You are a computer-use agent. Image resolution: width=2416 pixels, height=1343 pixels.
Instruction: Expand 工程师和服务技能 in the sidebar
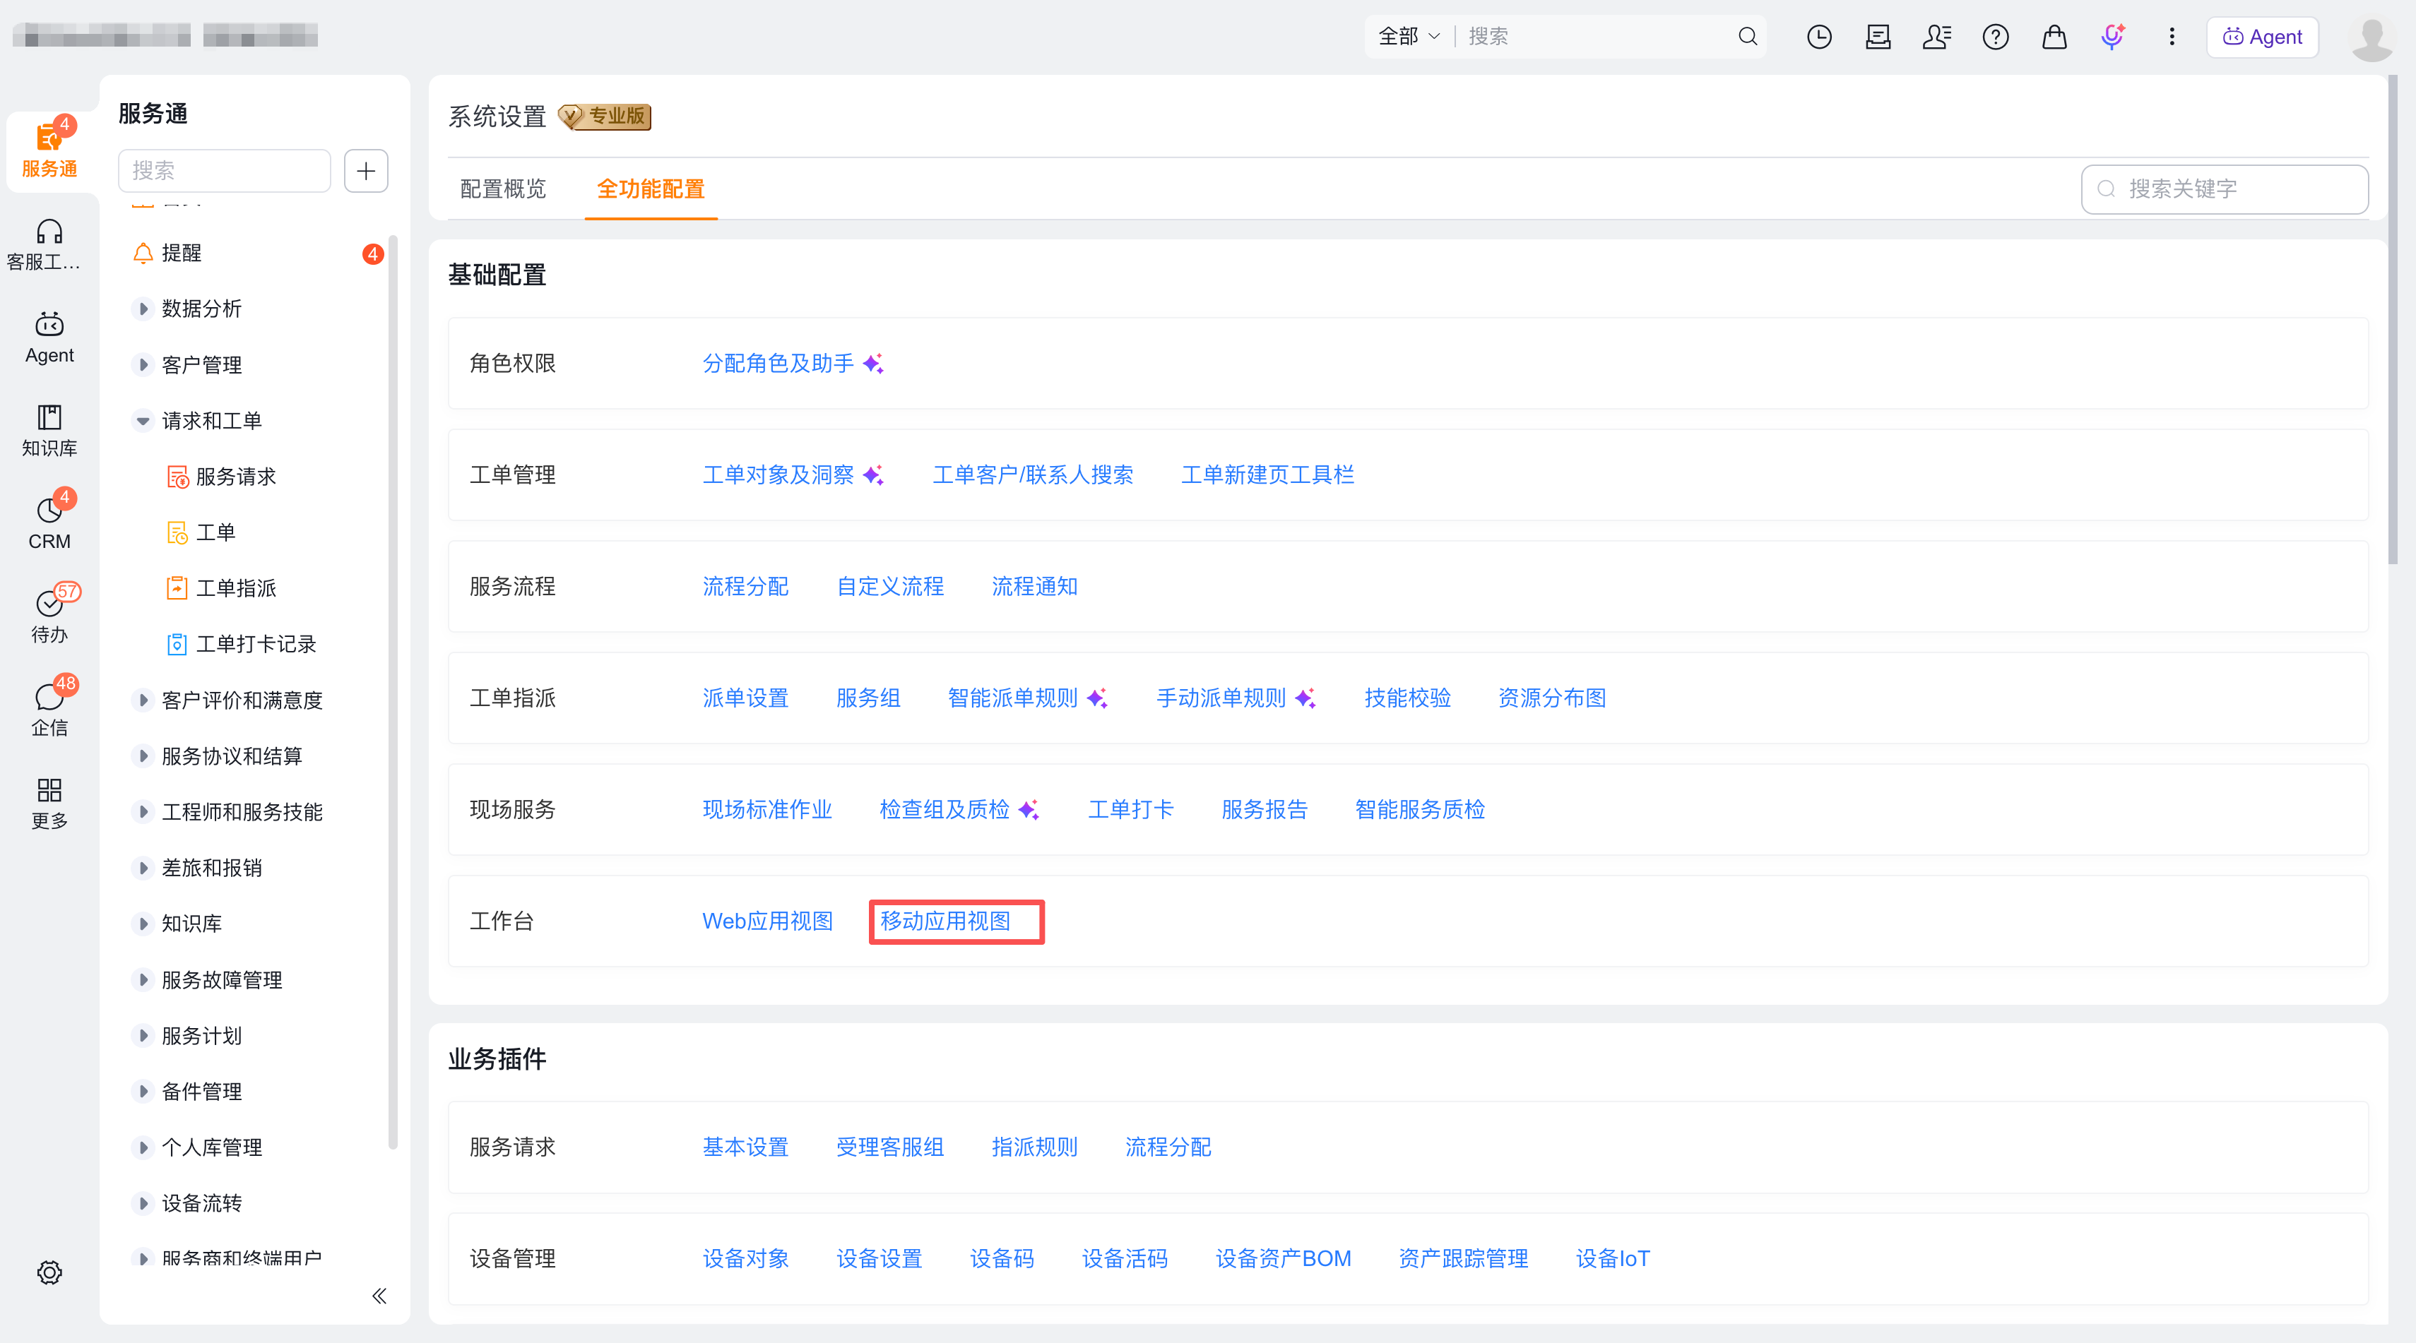[143, 811]
